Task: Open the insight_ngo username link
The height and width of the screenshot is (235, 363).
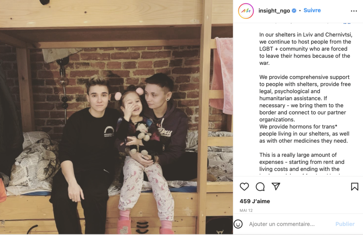Action: pyautogui.click(x=274, y=11)
